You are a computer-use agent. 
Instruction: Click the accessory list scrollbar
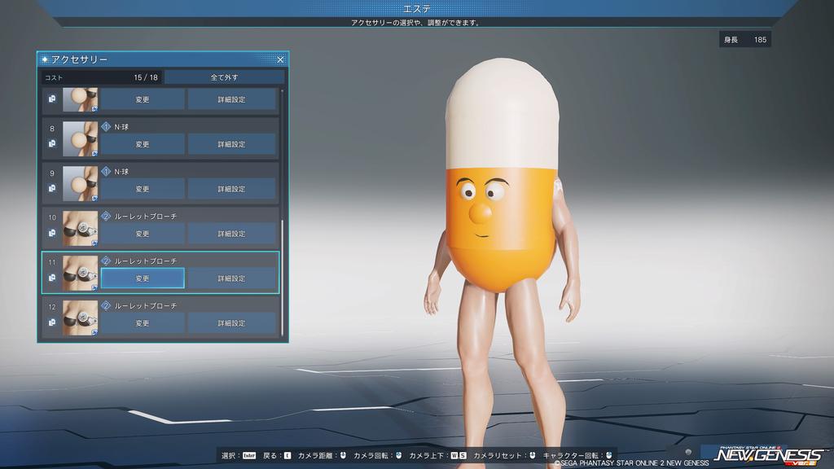pyautogui.click(x=283, y=277)
